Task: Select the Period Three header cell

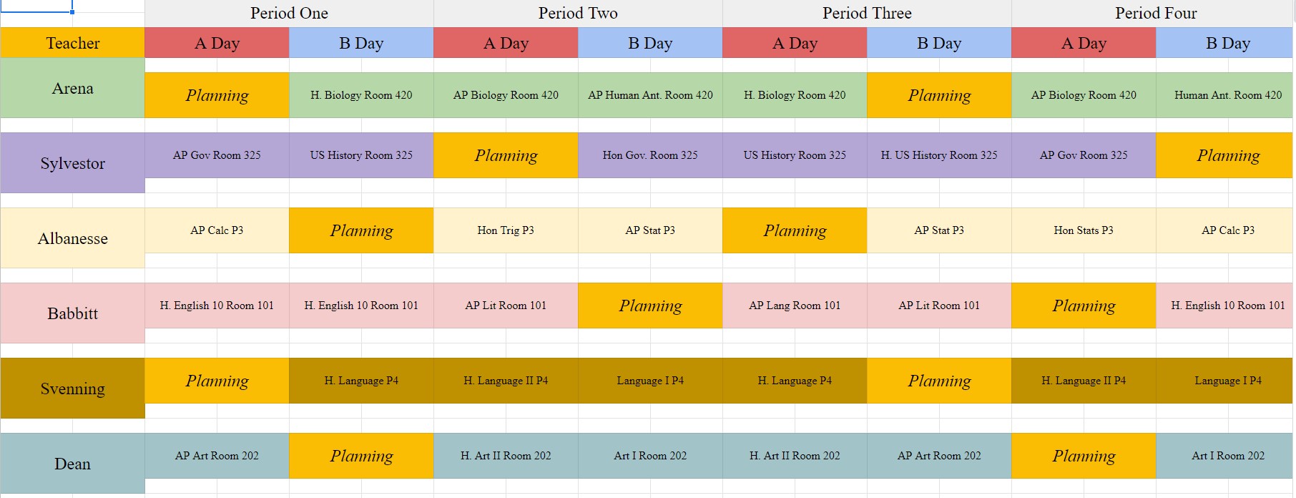Action: pyautogui.click(x=867, y=13)
